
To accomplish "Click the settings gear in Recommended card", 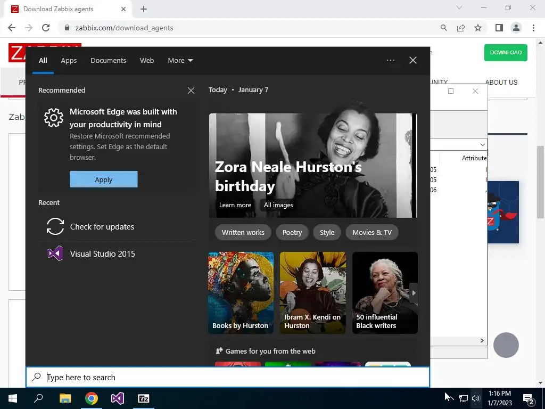I will point(54,118).
